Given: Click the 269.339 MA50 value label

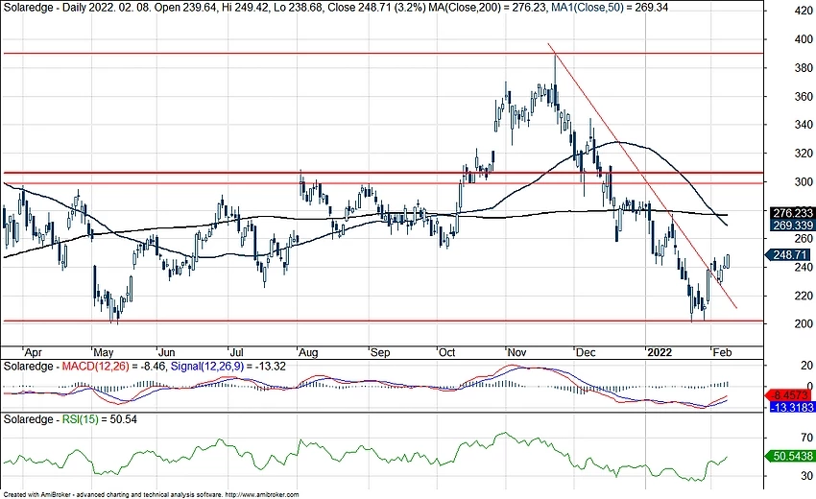Looking at the screenshot, I should click(x=792, y=226).
